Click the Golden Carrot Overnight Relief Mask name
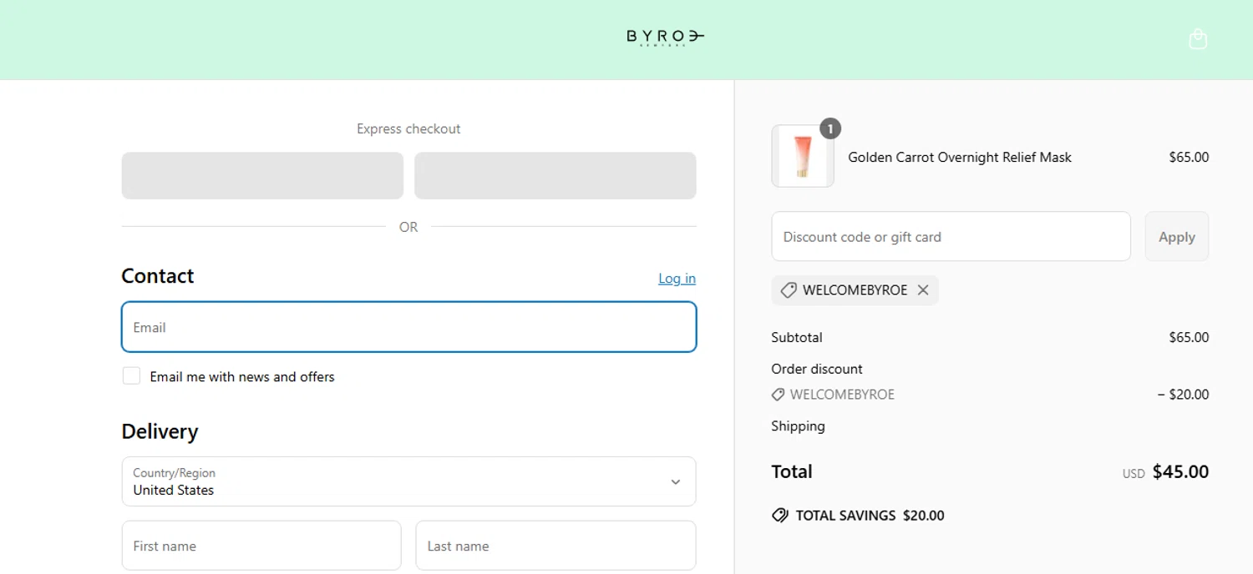 click(x=960, y=157)
